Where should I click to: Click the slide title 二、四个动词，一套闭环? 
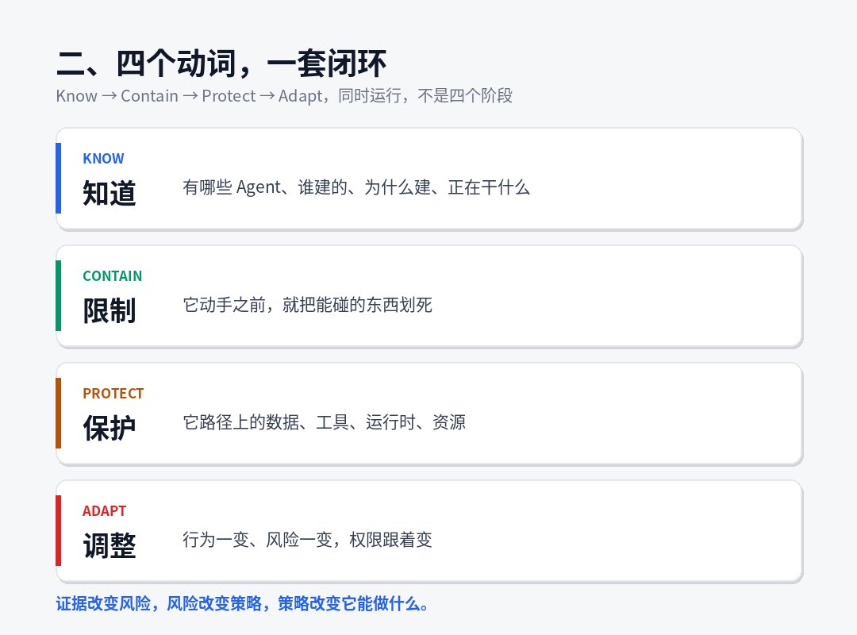[x=221, y=63]
